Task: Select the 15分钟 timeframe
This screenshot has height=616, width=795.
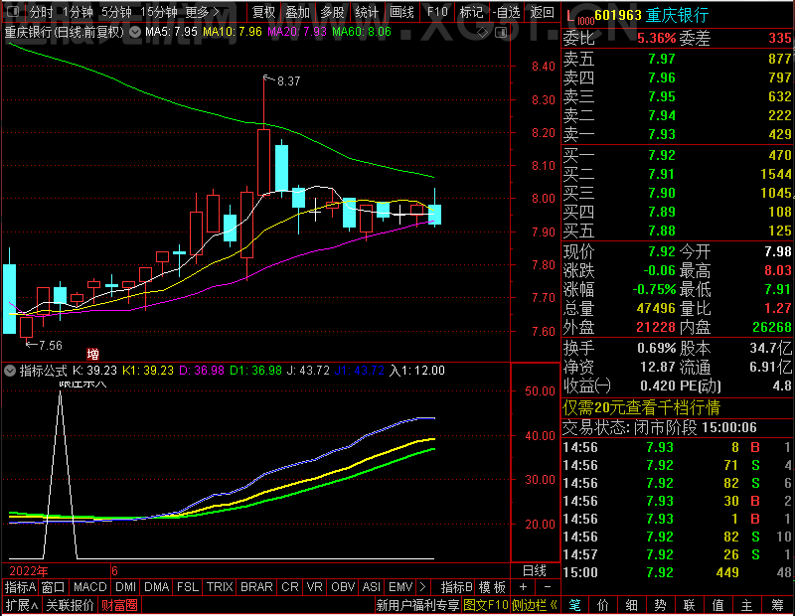Action: [159, 12]
